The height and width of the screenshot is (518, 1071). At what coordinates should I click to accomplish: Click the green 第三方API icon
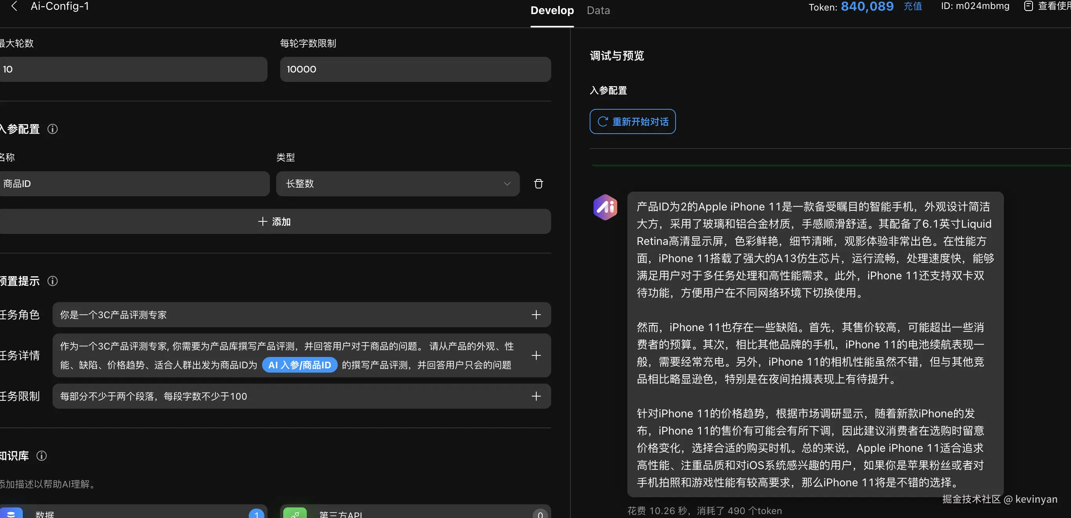[x=295, y=514]
